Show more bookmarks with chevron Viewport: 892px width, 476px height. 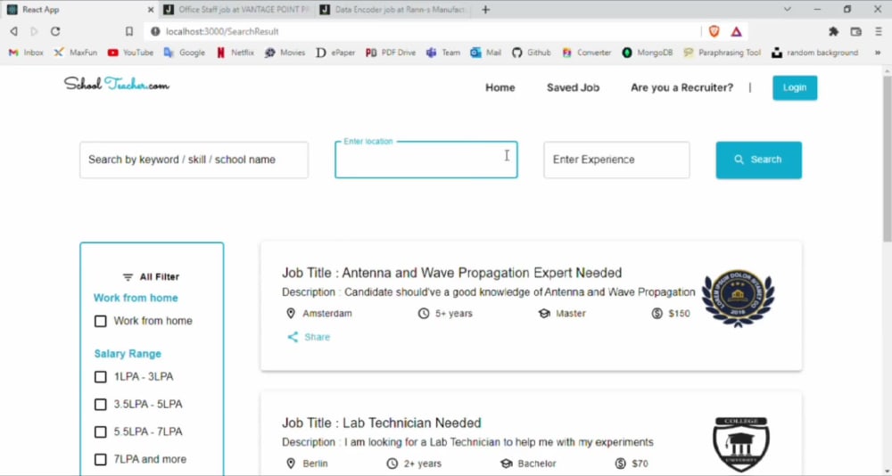click(x=878, y=53)
